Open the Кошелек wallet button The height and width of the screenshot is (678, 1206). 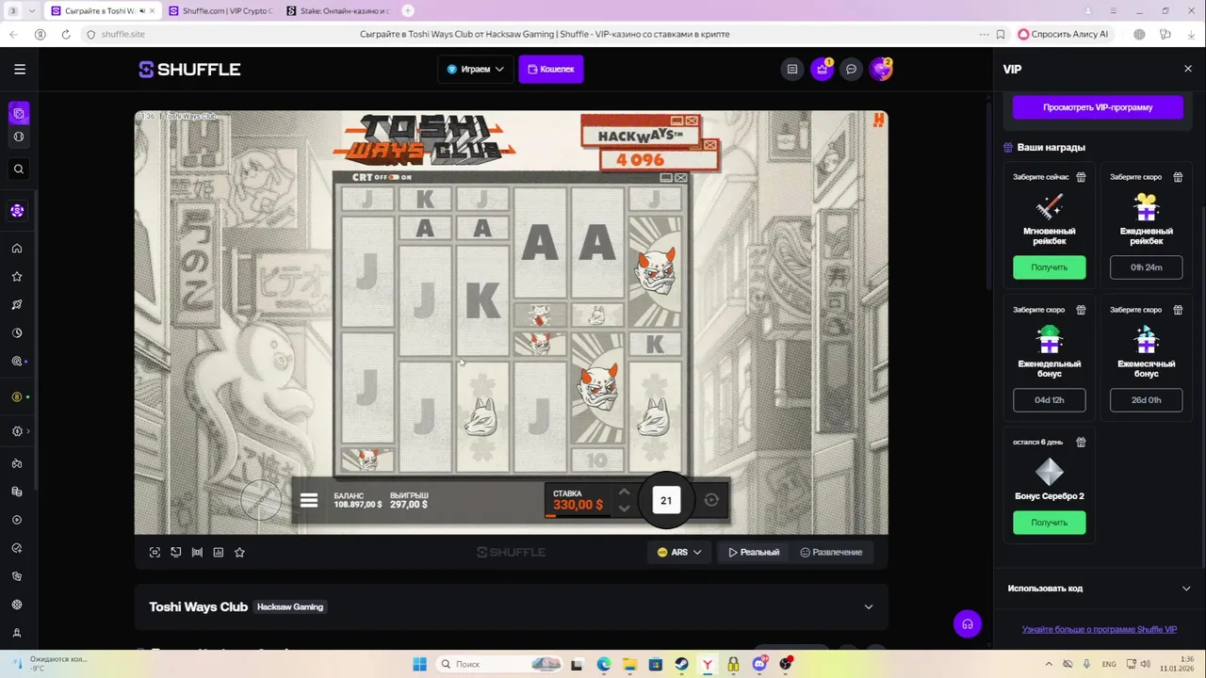click(551, 69)
